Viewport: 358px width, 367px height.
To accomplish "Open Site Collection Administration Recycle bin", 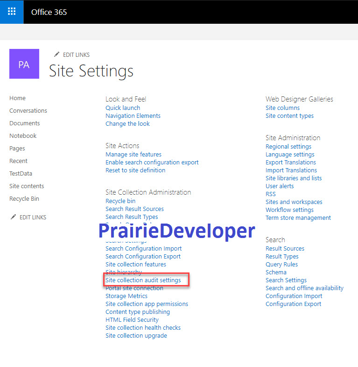I will [120, 201].
